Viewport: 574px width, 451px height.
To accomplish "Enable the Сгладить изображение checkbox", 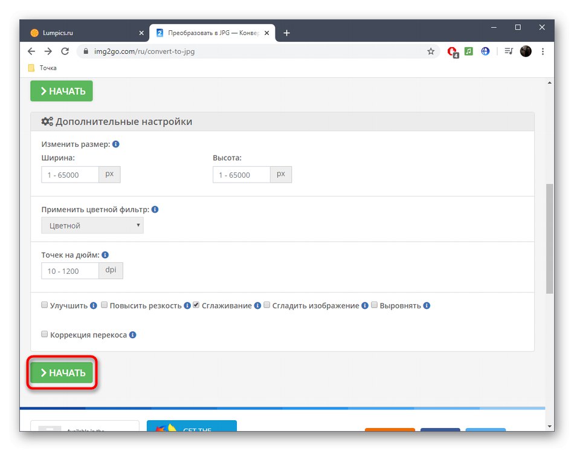I will pos(267,305).
